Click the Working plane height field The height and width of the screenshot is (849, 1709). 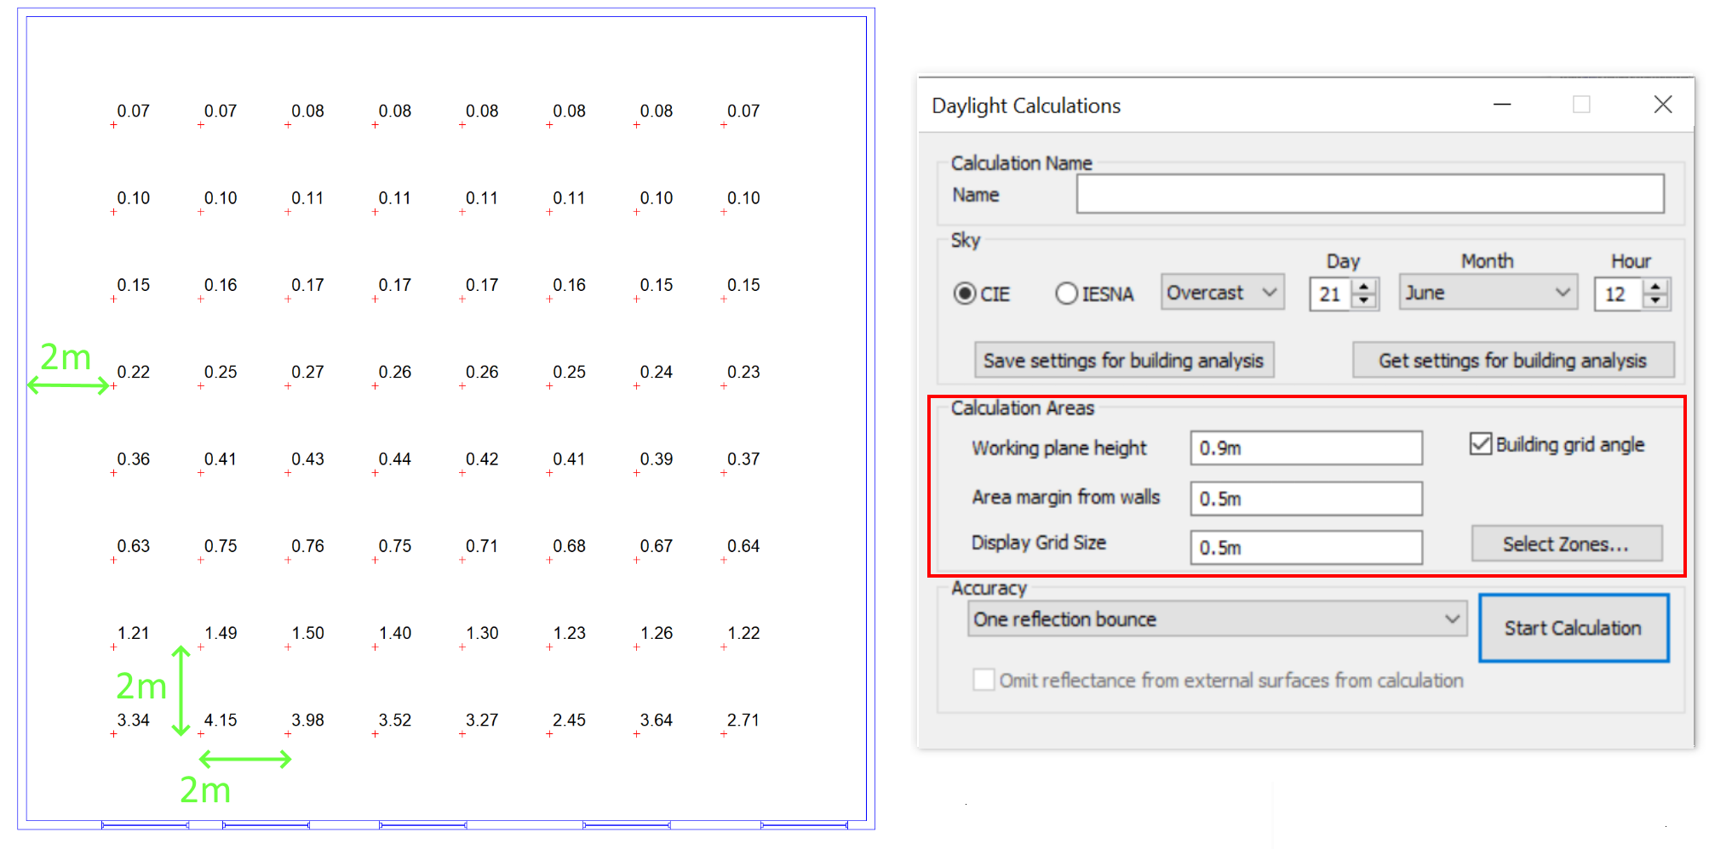coord(1306,448)
